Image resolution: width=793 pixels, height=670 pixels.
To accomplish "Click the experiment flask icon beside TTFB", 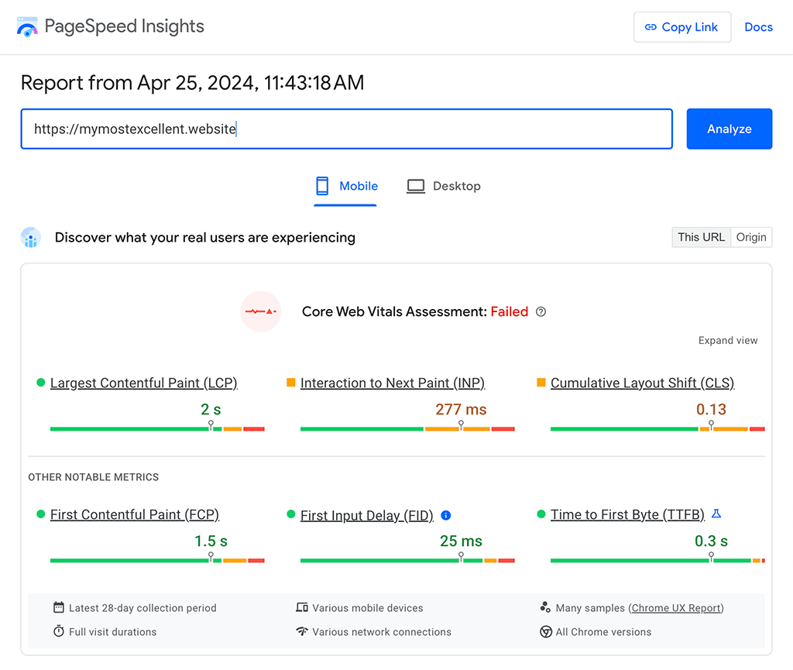I will click(x=716, y=514).
